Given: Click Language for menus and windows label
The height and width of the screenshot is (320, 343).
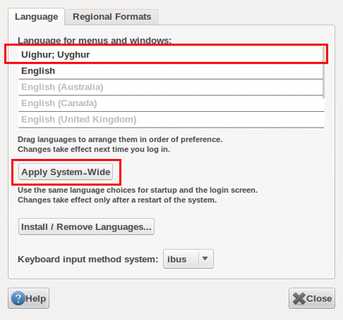Looking at the screenshot, I should coord(94,41).
